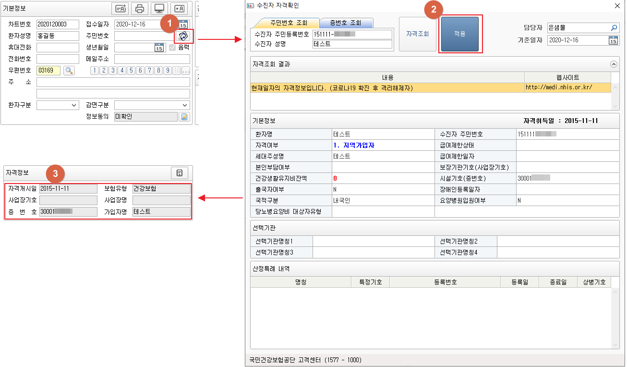Open calendar for 생년월일 field
Image resolution: width=627 pixels, height=367 pixels.
pyautogui.click(x=159, y=48)
